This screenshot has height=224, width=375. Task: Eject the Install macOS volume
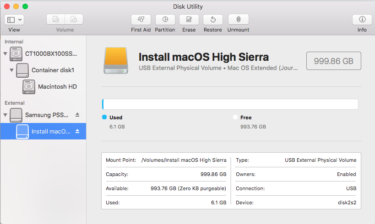[x=77, y=131]
